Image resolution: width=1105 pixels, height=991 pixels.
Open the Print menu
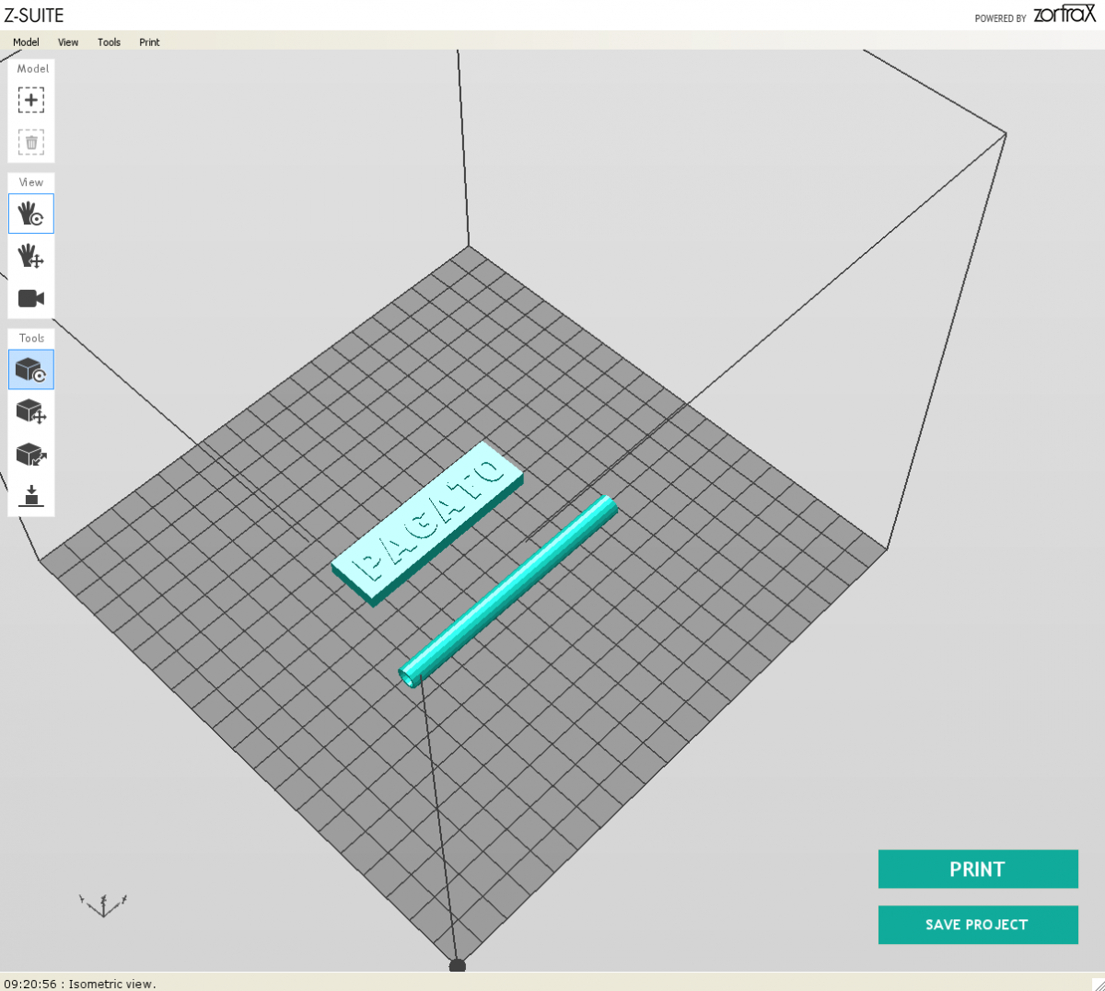coord(149,42)
